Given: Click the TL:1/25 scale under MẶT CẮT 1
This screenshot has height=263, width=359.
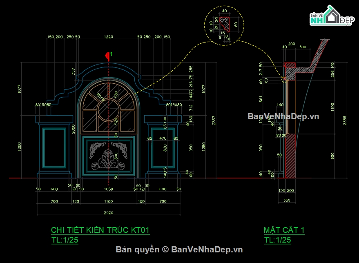Looking at the screenshot, I should coord(278,240).
